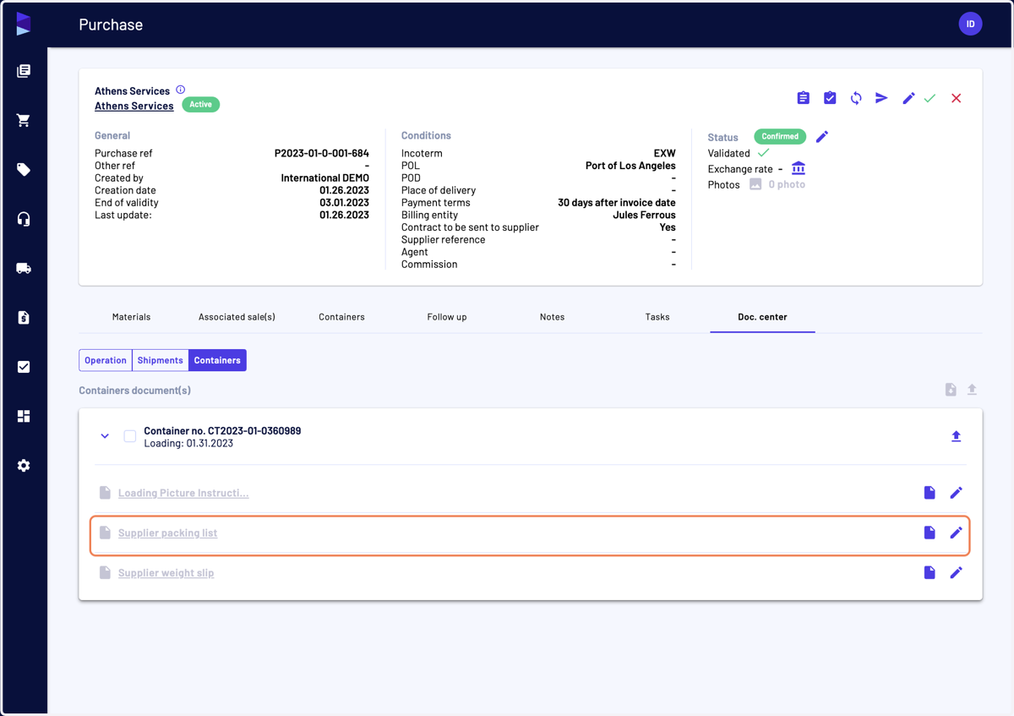This screenshot has width=1014, height=716.
Task: Click purchase ref P2023-01-0-001-684
Action: click(322, 154)
